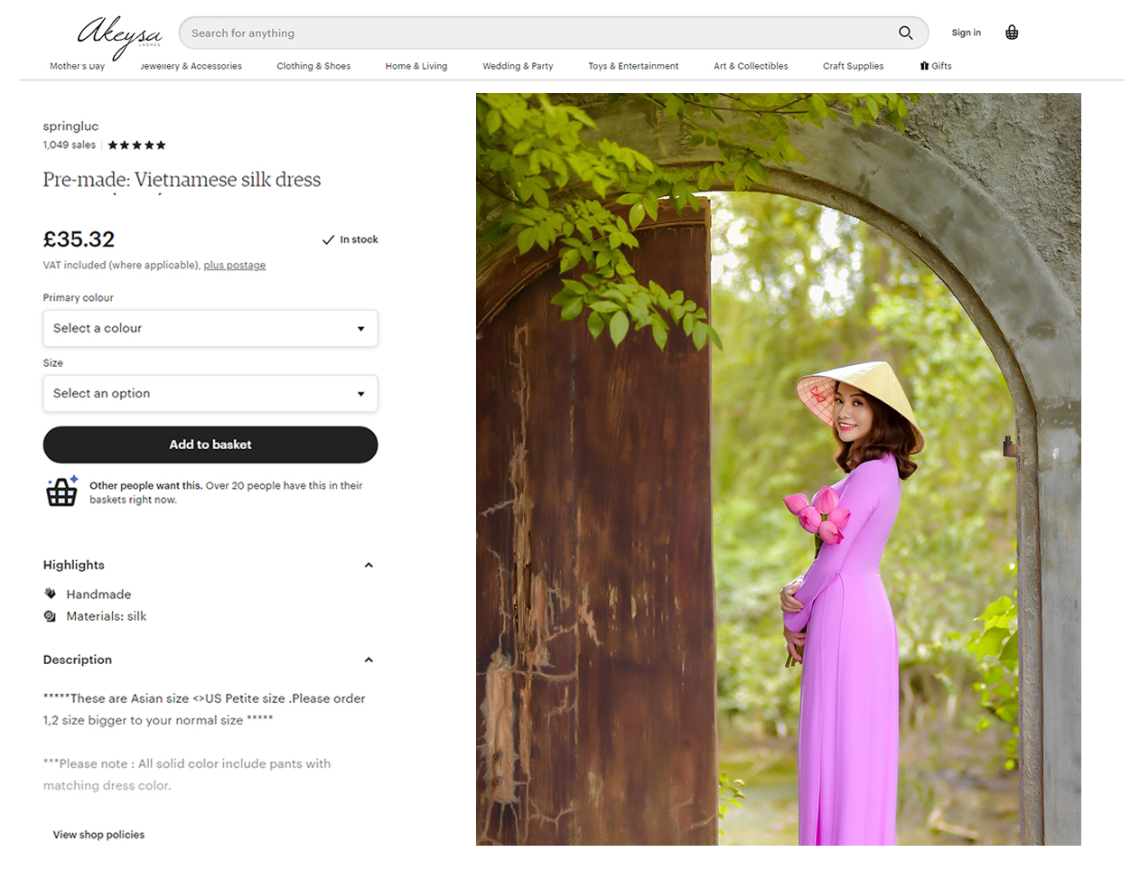Click the Gifts icon in navigation
Viewport: 1140px width, 871px height.
point(924,66)
